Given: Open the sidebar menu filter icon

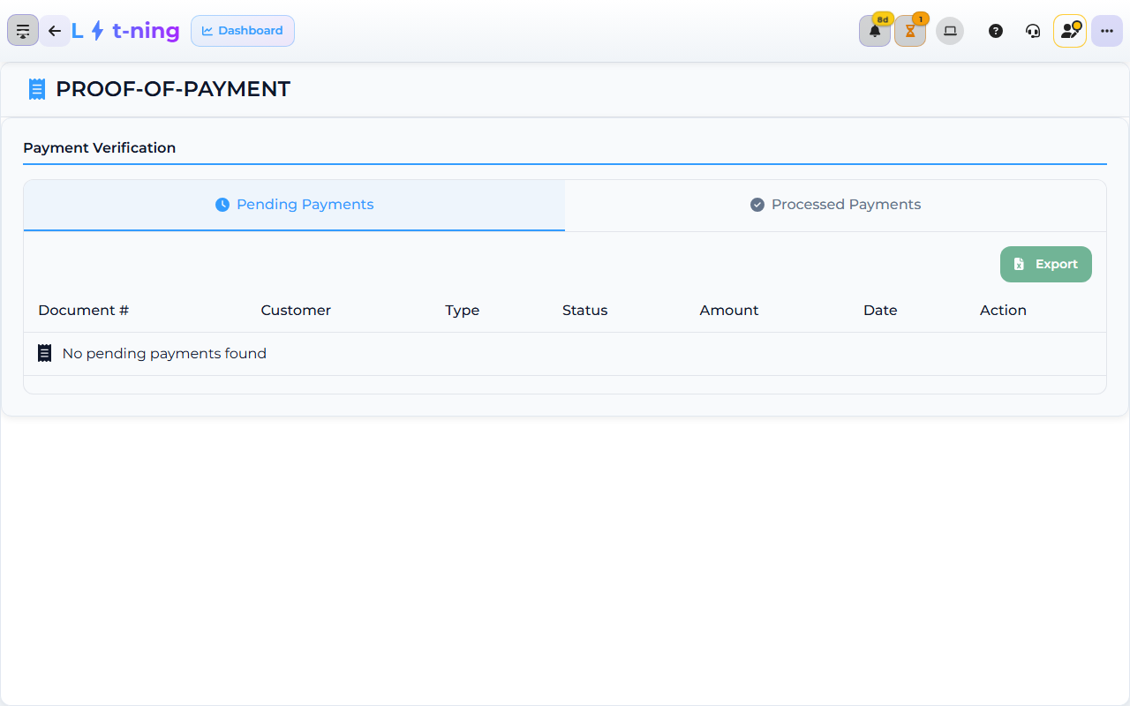Looking at the screenshot, I should tap(23, 31).
